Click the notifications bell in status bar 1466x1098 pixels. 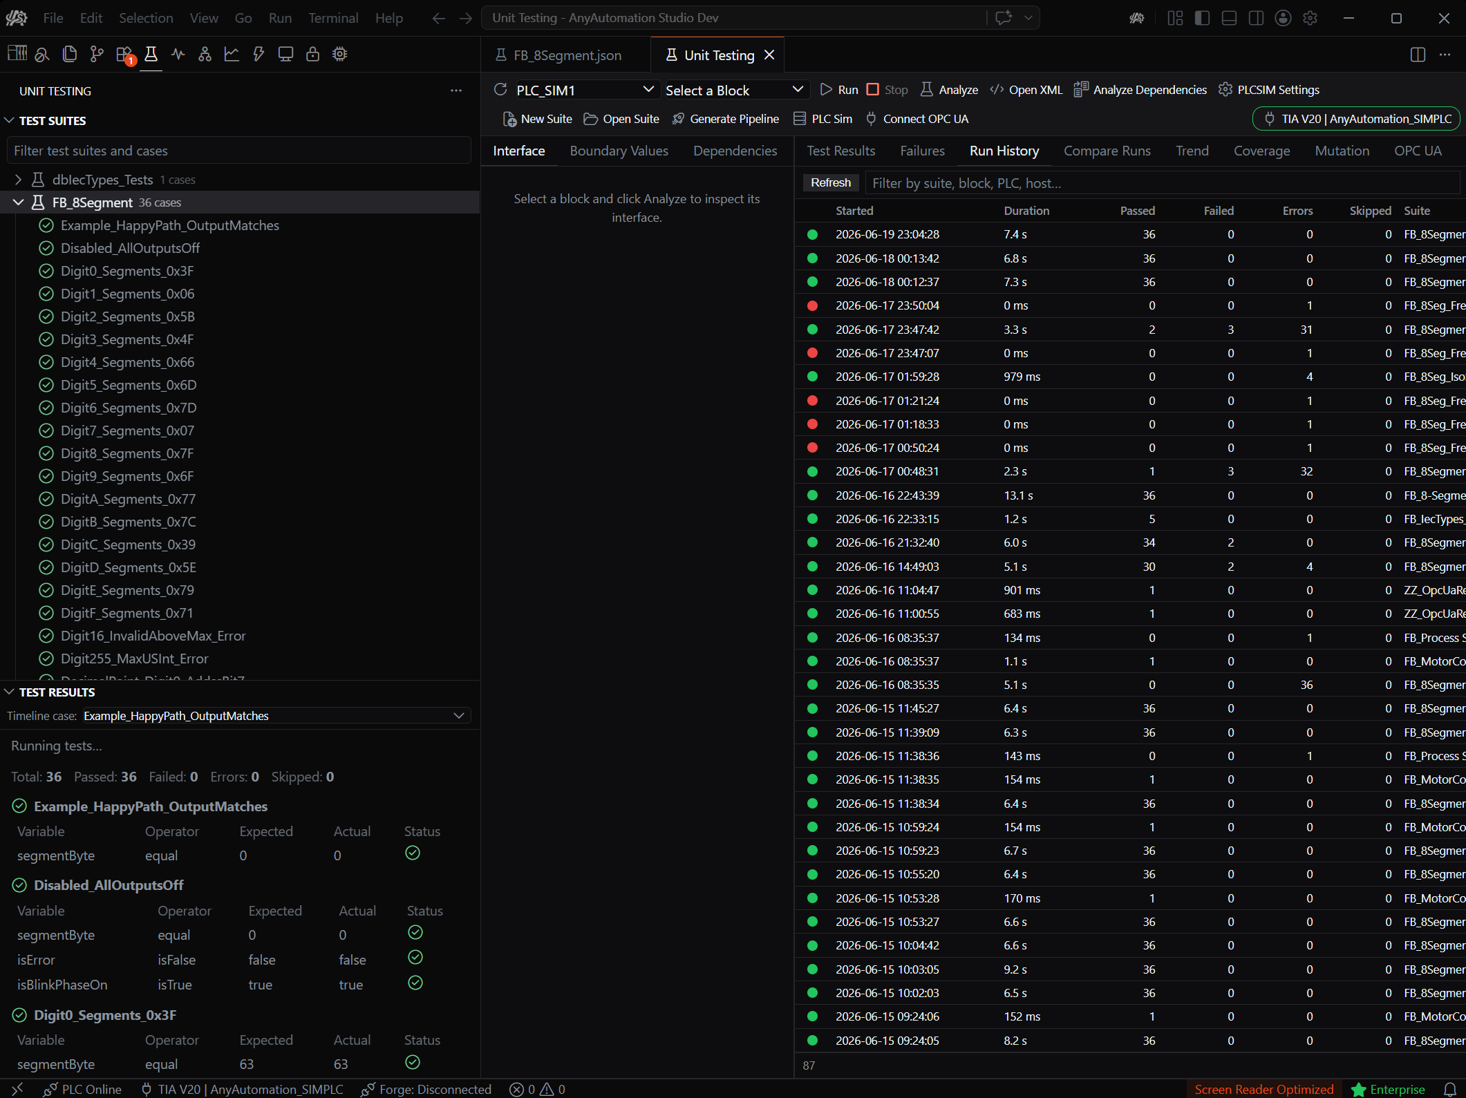(x=1449, y=1089)
